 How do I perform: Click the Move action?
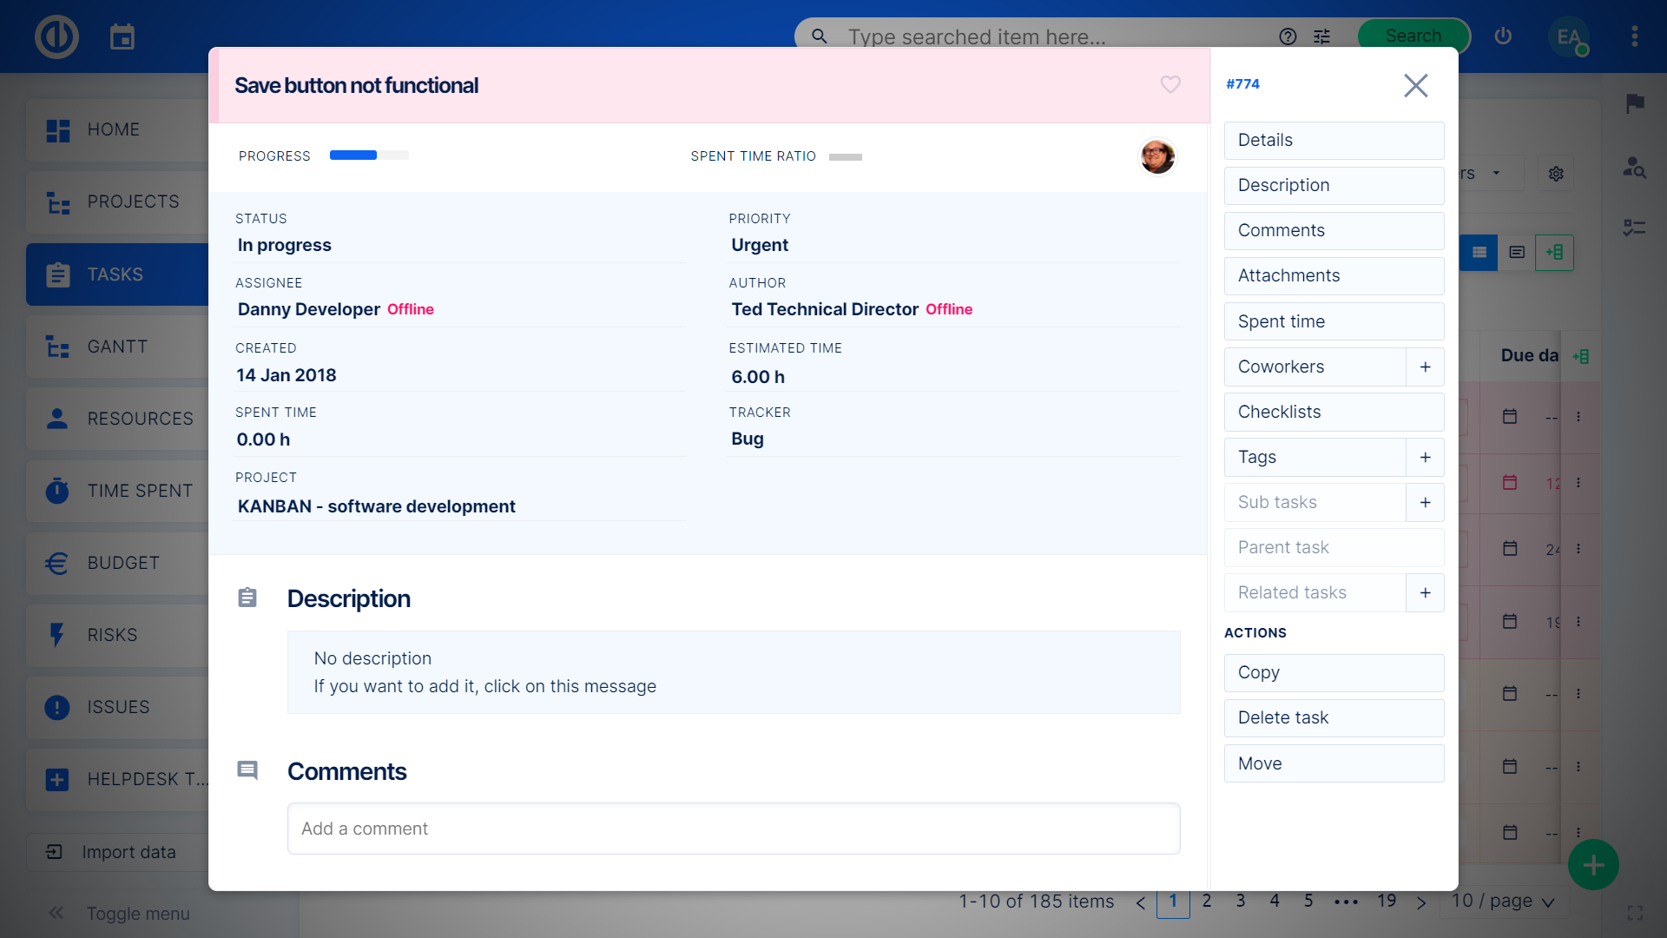[x=1334, y=763]
